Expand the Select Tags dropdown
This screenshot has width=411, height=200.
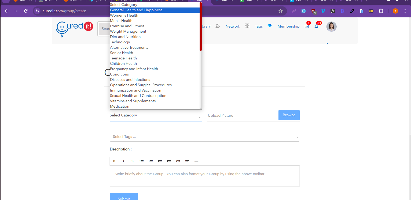[x=204, y=137]
